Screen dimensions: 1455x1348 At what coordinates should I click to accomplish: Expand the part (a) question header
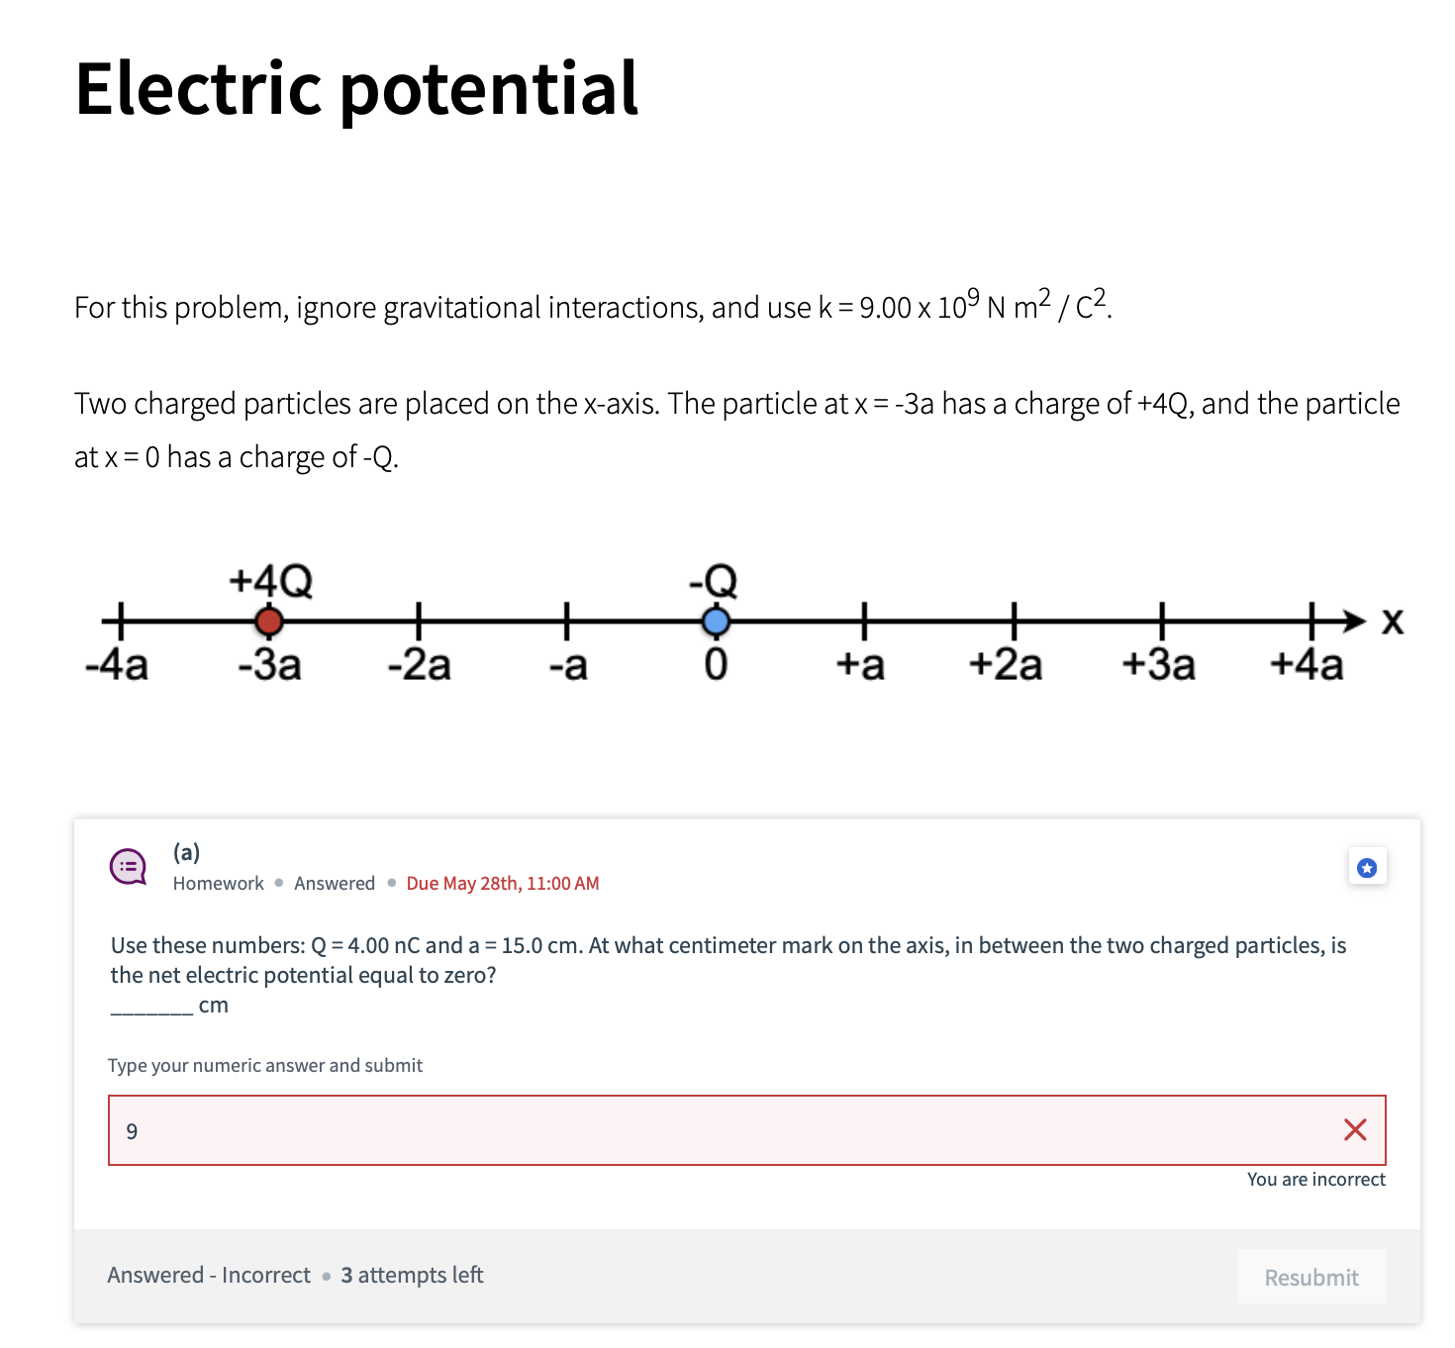click(186, 852)
